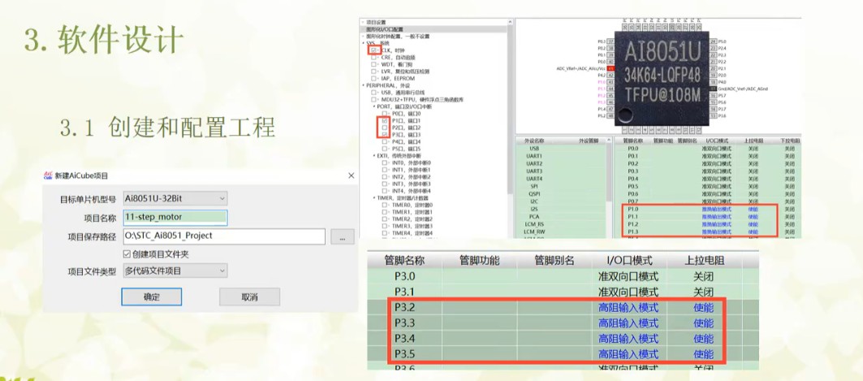The height and width of the screenshot is (381, 863).
Task: Click P3.0 row's 准双向口模式 cell
Action: click(628, 276)
